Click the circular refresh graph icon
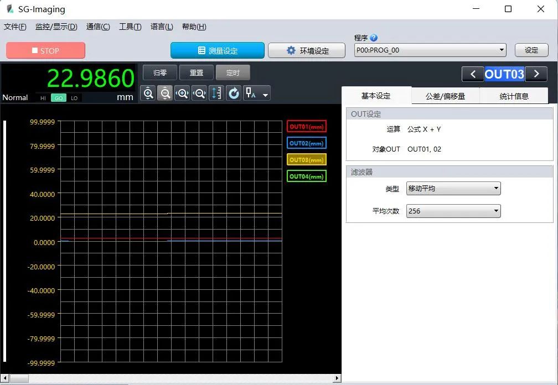This screenshot has height=385, width=558. [234, 93]
